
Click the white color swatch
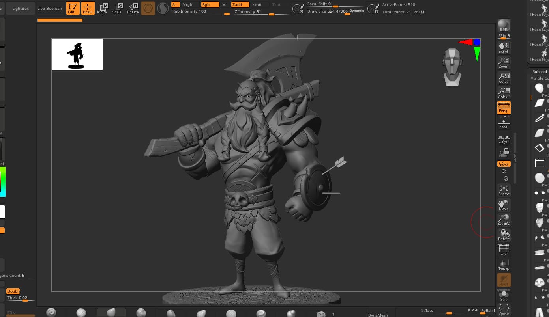tap(2, 212)
